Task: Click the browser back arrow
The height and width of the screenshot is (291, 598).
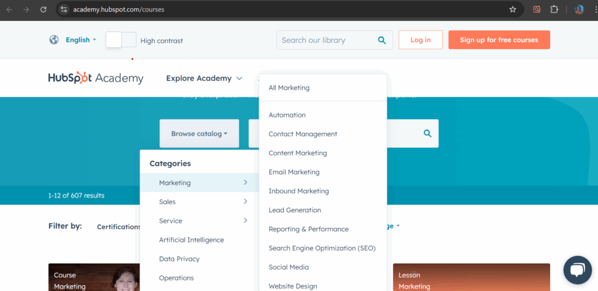Action: tap(9, 9)
